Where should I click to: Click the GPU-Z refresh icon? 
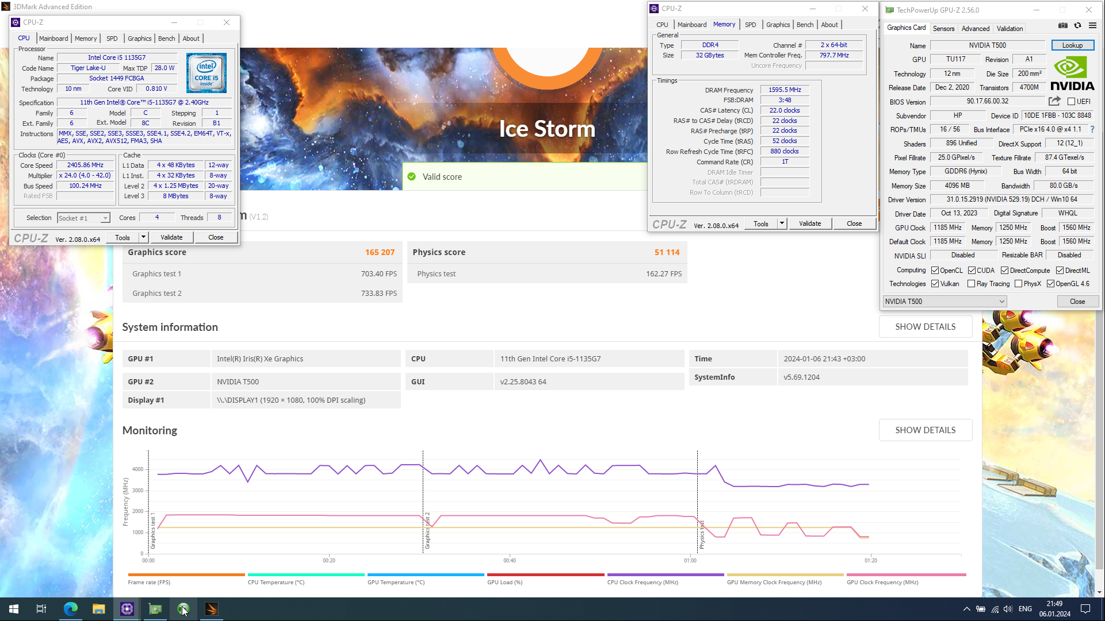1078,25
